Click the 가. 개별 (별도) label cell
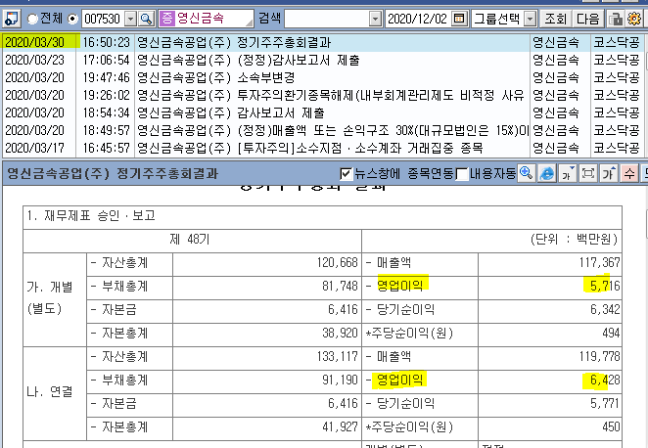The height and width of the screenshot is (448, 648). click(55, 297)
